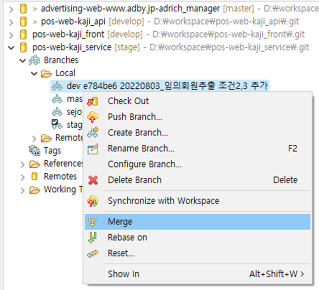Click the Local folder icon

[46, 74]
